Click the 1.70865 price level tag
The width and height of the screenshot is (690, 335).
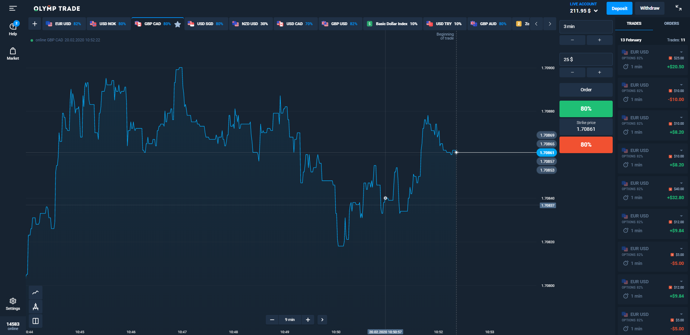click(x=547, y=144)
